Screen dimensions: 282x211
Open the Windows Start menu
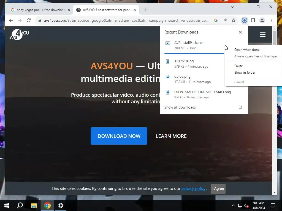(7, 206)
